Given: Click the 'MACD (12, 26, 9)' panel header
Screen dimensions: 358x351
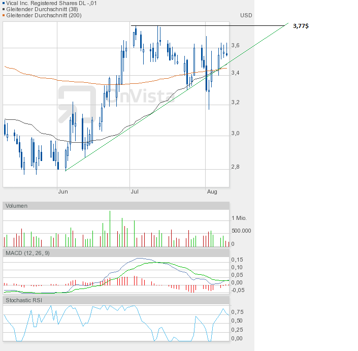Looking at the screenshot, I should click(116, 253).
